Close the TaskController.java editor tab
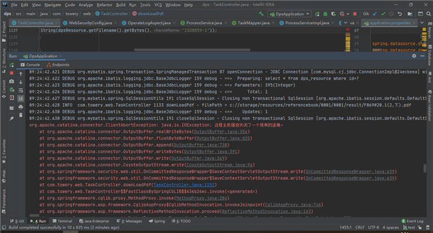433x233 pixels. coord(56,23)
